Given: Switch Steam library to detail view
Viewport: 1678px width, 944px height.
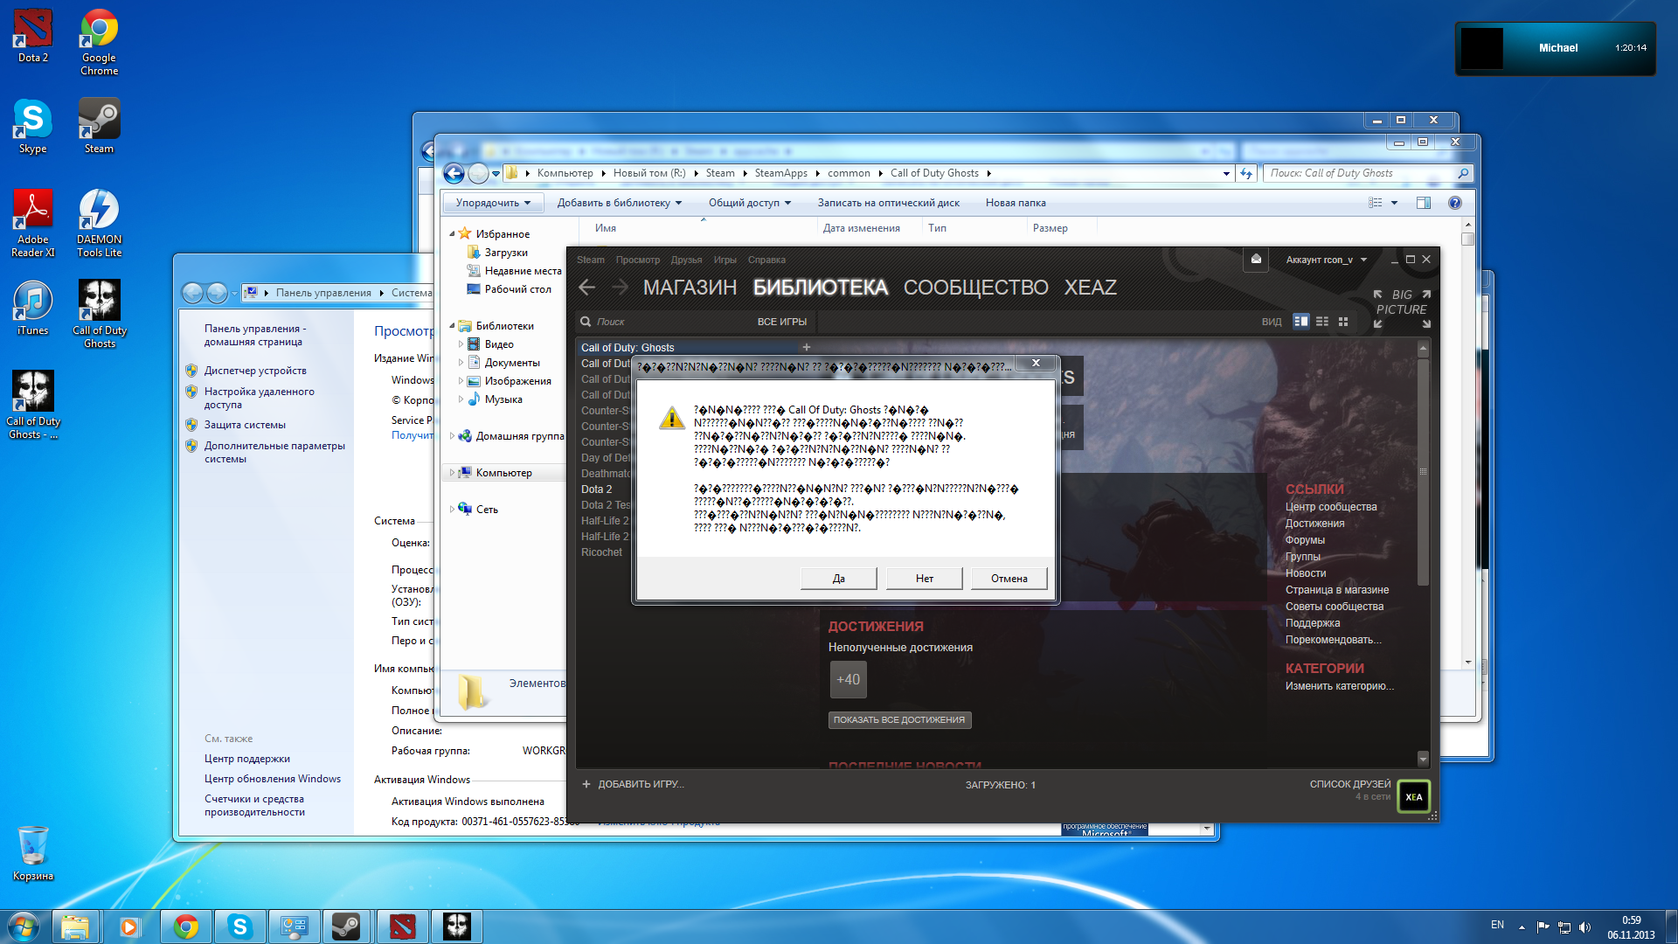Looking at the screenshot, I should [x=1300, y=322].
